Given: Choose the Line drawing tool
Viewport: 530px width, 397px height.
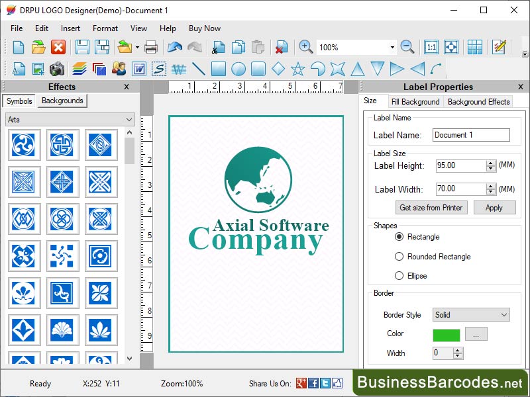Looking at the screenshot, I should [x=198, y=68].
